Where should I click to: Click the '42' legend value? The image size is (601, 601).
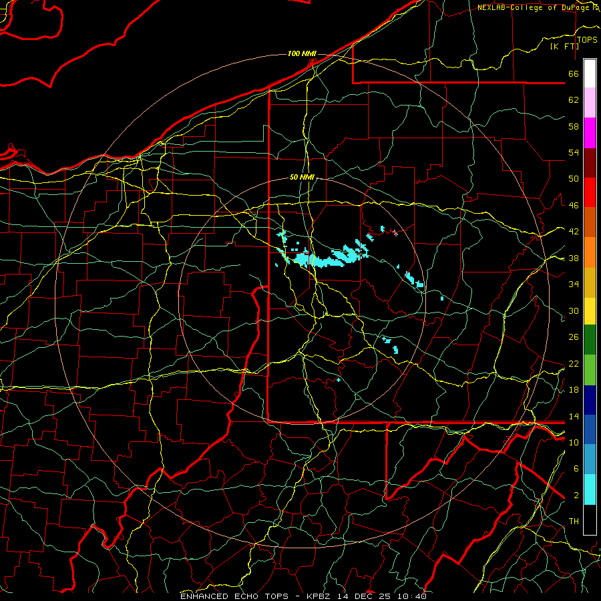(x=574, y=232)
